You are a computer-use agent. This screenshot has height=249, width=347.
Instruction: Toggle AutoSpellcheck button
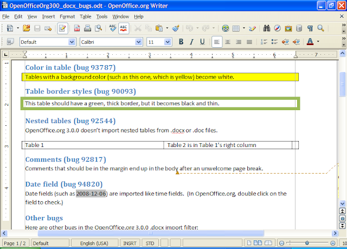(x=124, y=28)
